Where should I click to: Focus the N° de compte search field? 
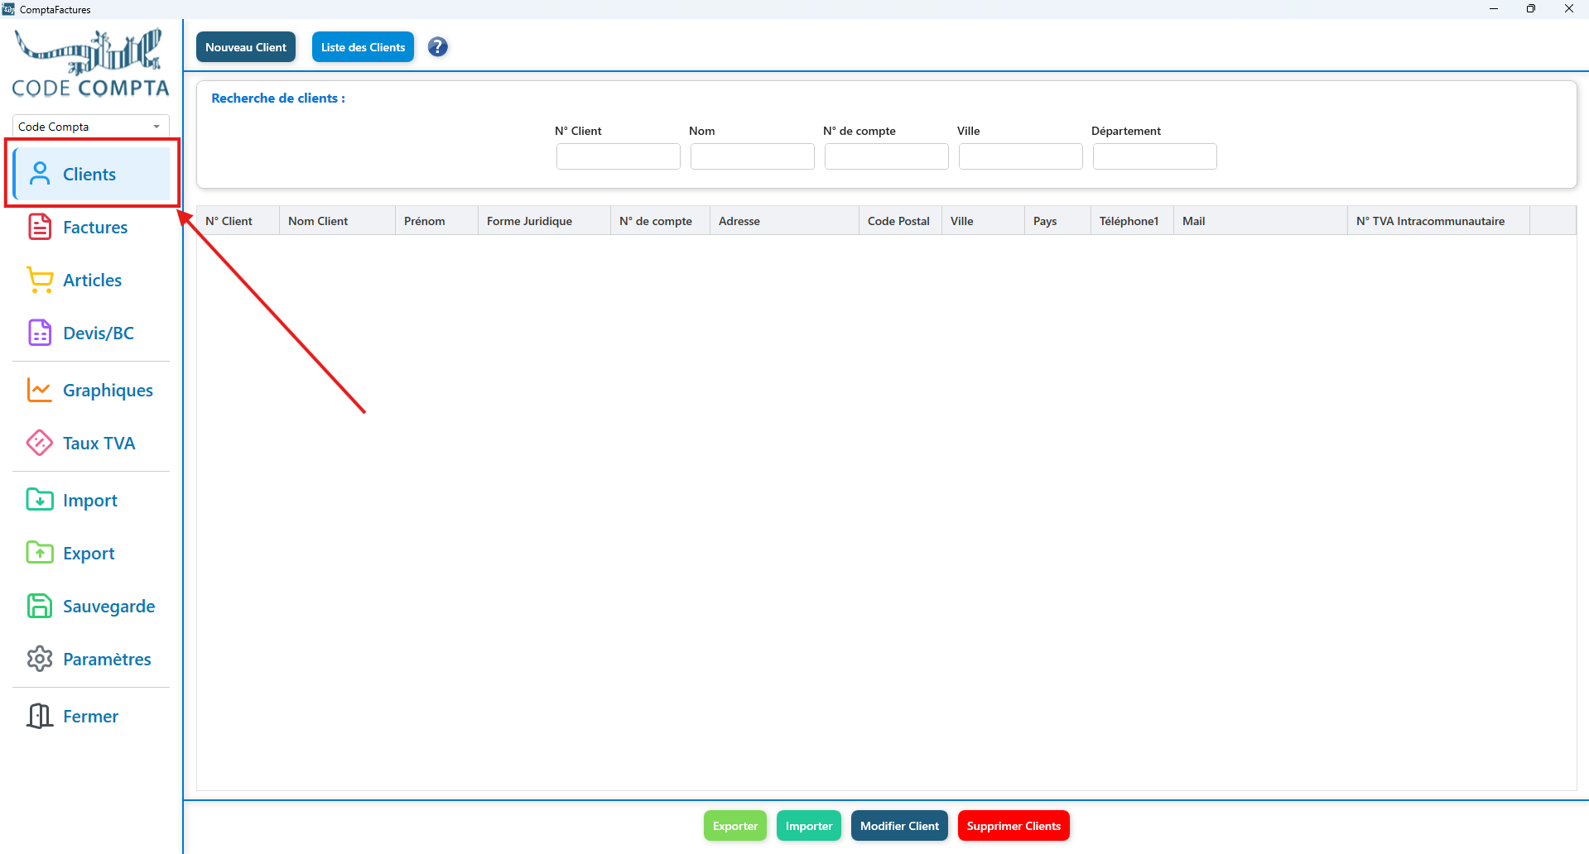click(x=887, y=156)
